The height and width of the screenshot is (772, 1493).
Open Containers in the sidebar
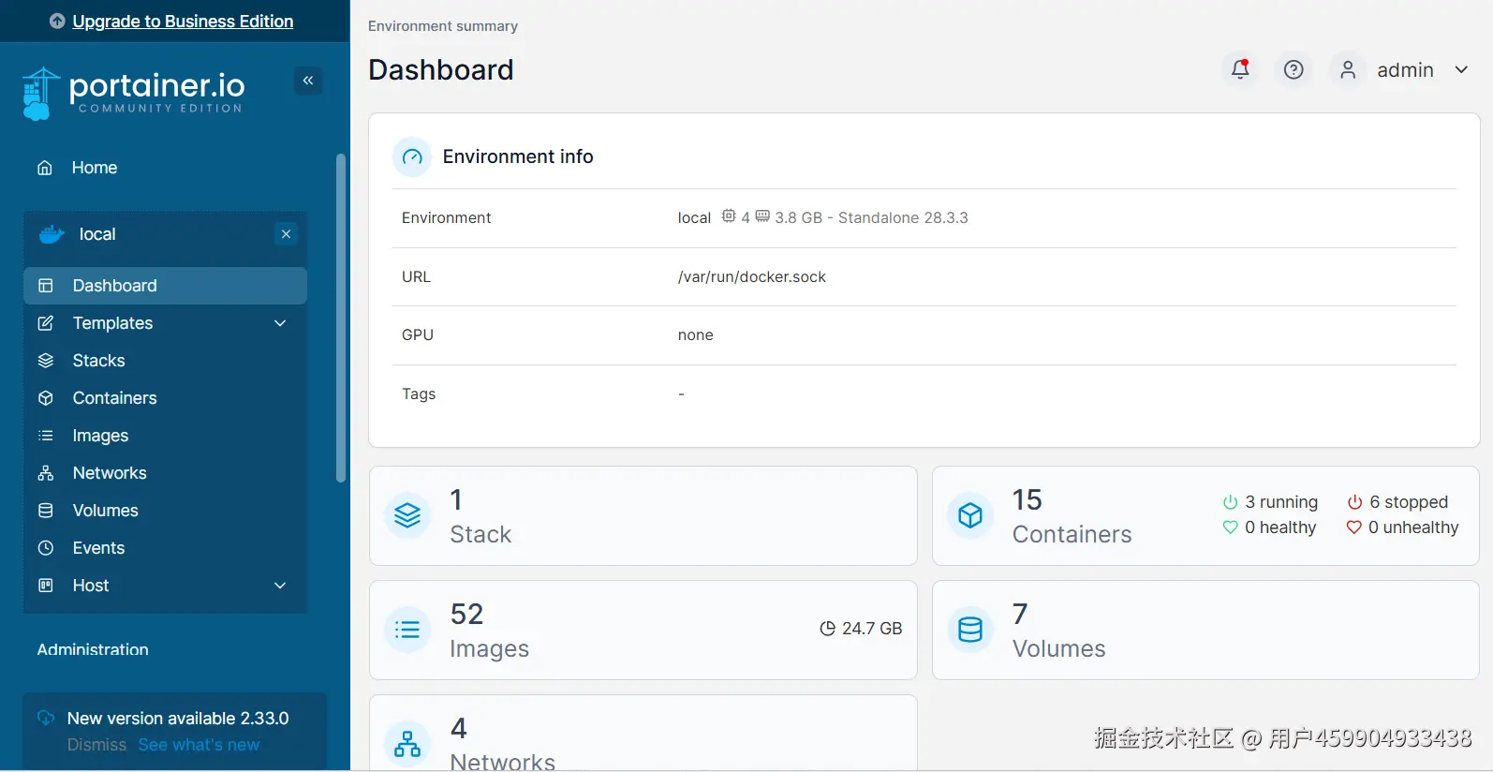tap(114, 398)
